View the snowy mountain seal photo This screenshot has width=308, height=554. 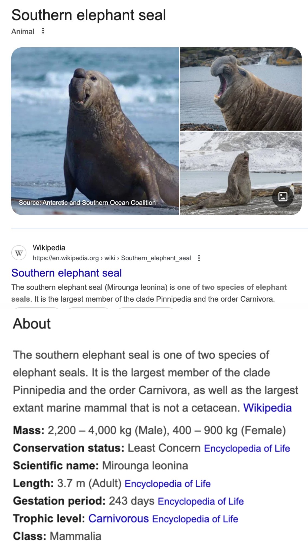[x=241, y=173]
